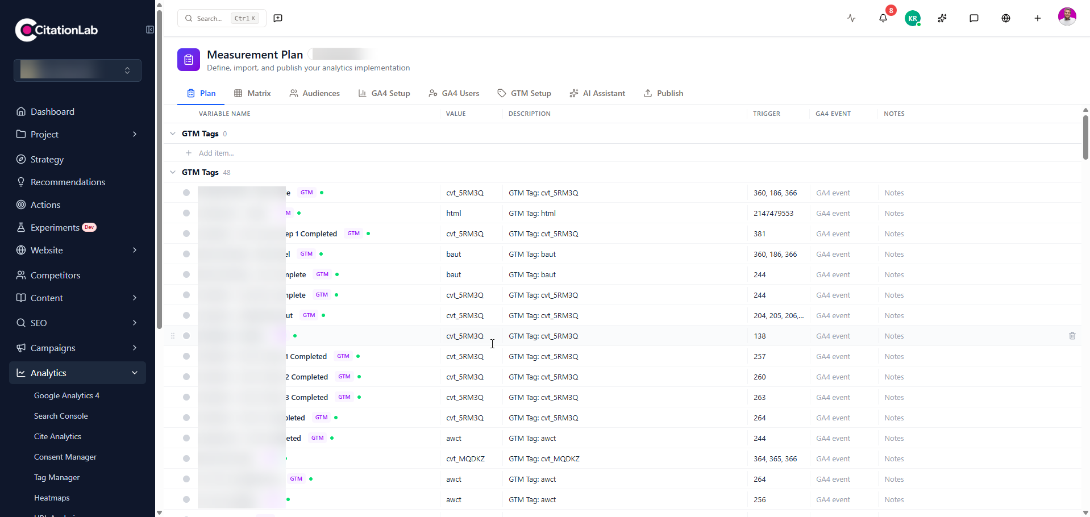
Task: Toggle the circle on the 204, 205, 206 row
Action: click(x=186, y=315)
